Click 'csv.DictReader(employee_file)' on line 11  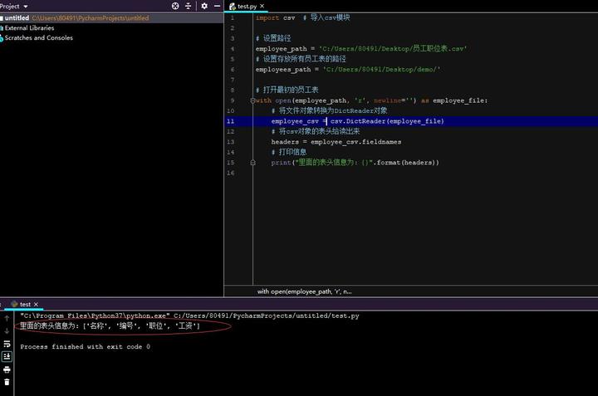pyautogui.click(x=387, y=121)
